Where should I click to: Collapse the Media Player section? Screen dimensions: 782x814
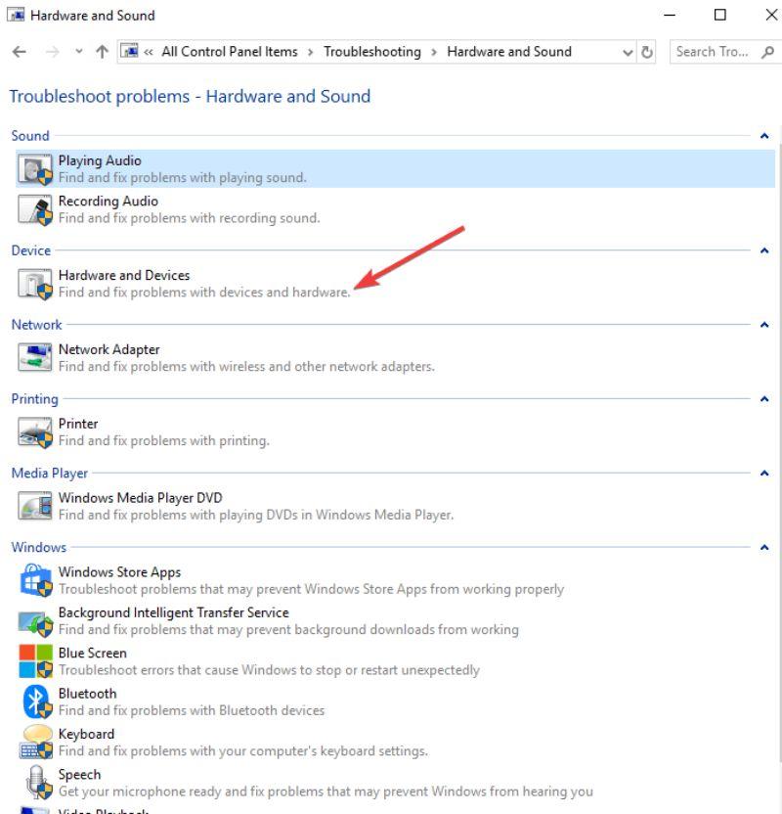point(764,474)
